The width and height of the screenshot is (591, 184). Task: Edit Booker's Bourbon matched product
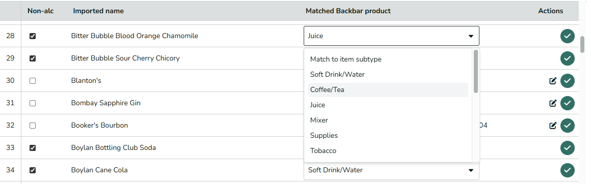coord(553,126)
